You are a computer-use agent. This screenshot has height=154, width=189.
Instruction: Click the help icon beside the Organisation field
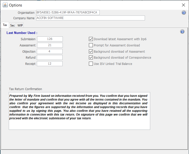(x=184, y=13)
